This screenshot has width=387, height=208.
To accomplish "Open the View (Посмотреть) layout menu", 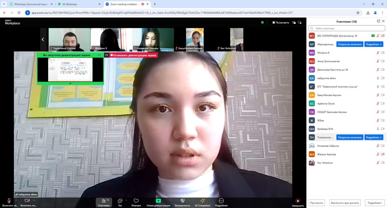I will click(x=281, y=22).
